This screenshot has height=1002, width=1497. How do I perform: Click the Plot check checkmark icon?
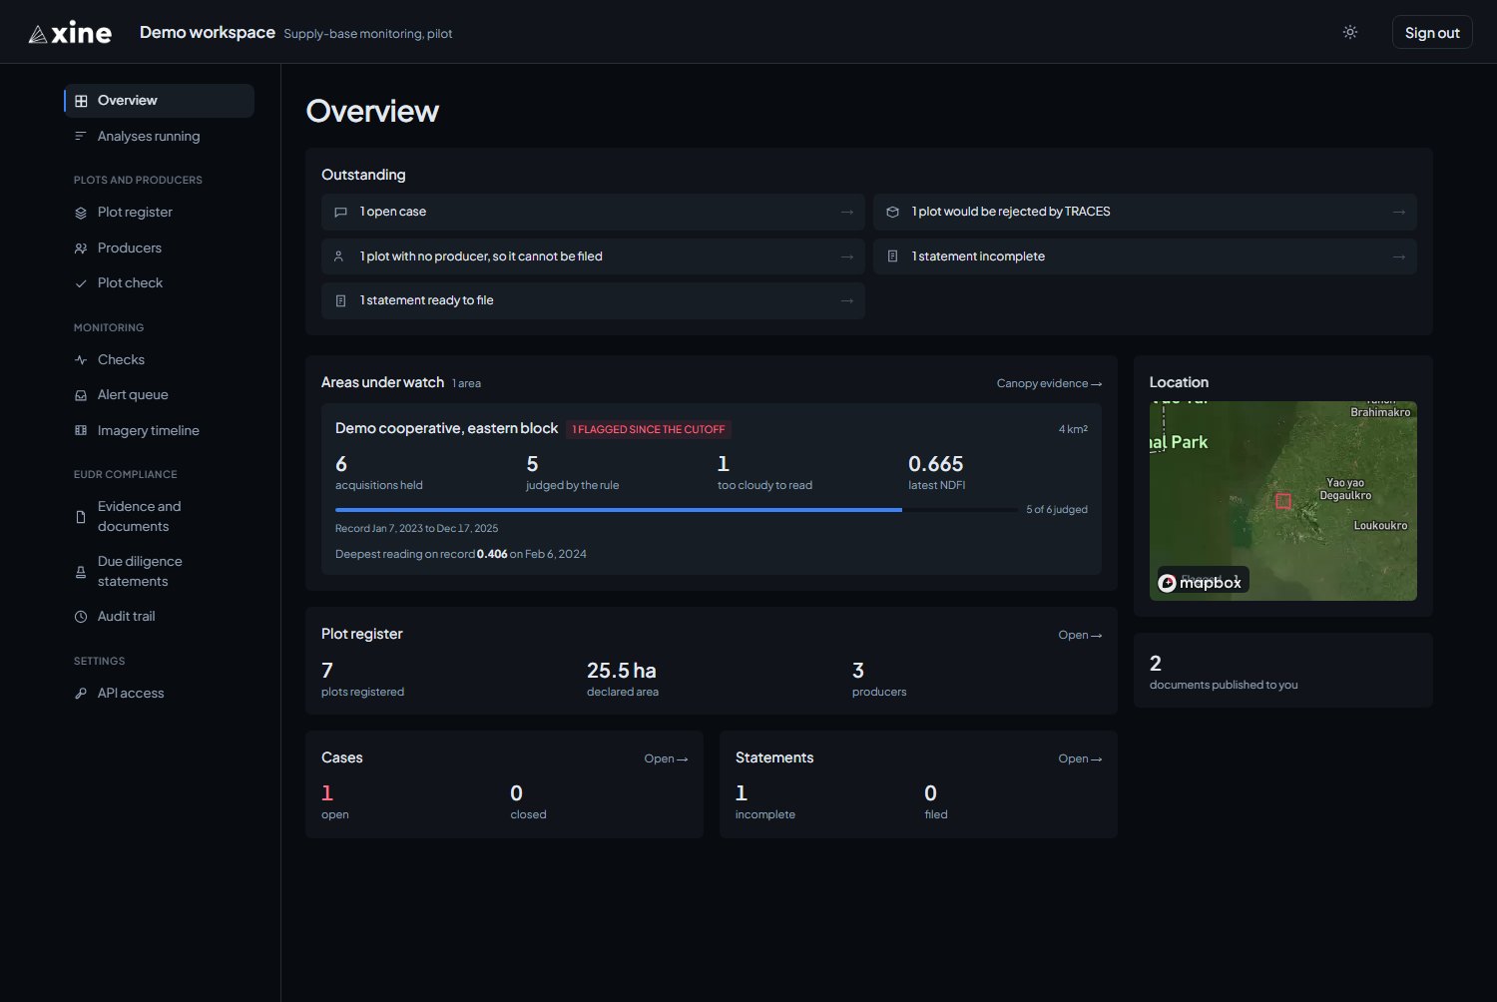coord(81,283)
